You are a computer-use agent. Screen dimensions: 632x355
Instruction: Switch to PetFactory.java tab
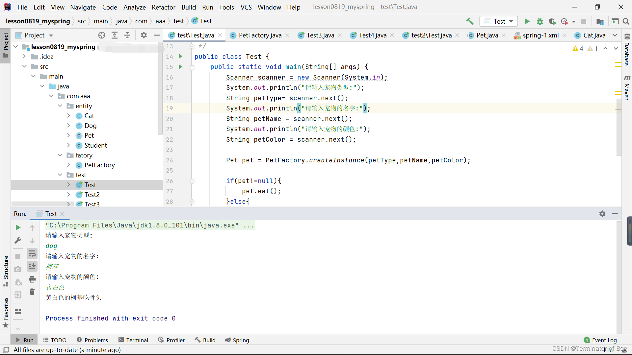point(260,35)
